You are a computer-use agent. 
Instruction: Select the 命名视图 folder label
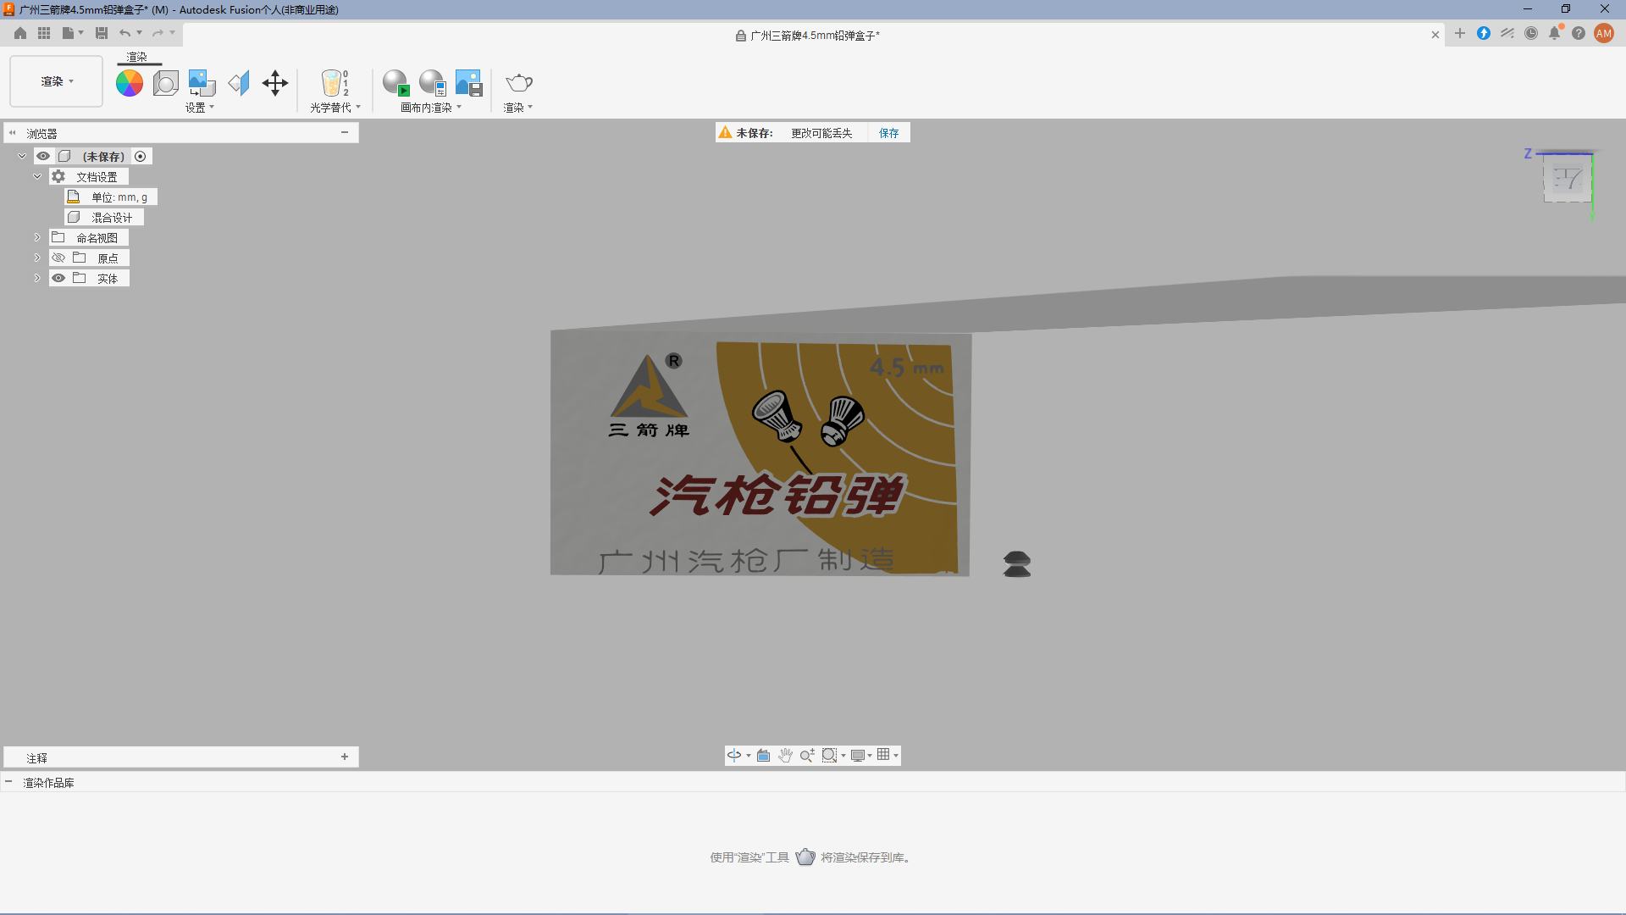coord(97,238)
